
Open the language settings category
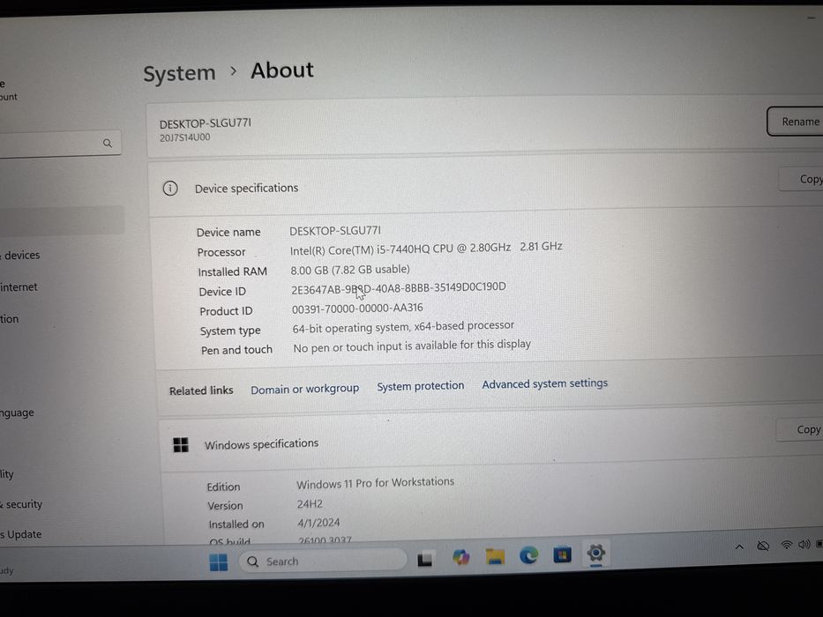pos(17,413)
